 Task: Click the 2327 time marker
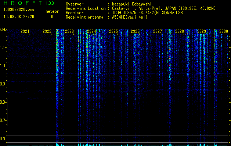[158, 31]
